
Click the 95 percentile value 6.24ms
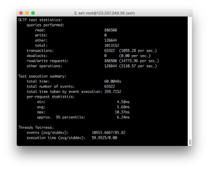pyautogui.click(x=123, y=117)
